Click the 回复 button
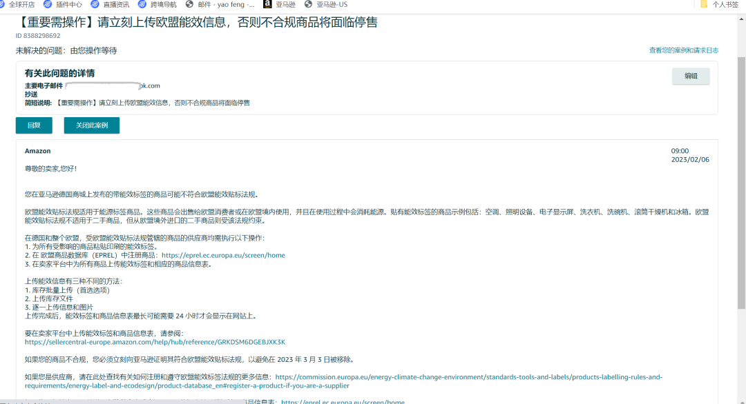The image size is (746, 404). coord(34,125)
